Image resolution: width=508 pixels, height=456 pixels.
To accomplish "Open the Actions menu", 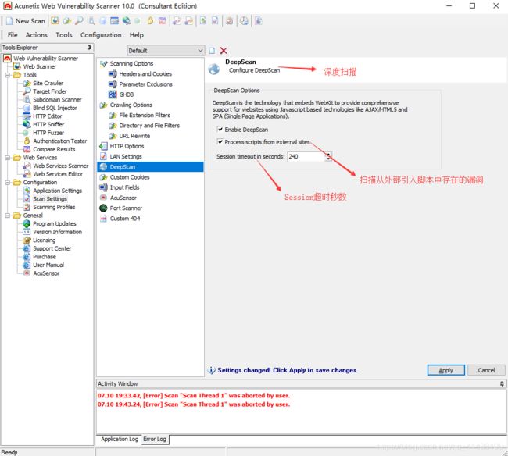I will coord(36,35).
